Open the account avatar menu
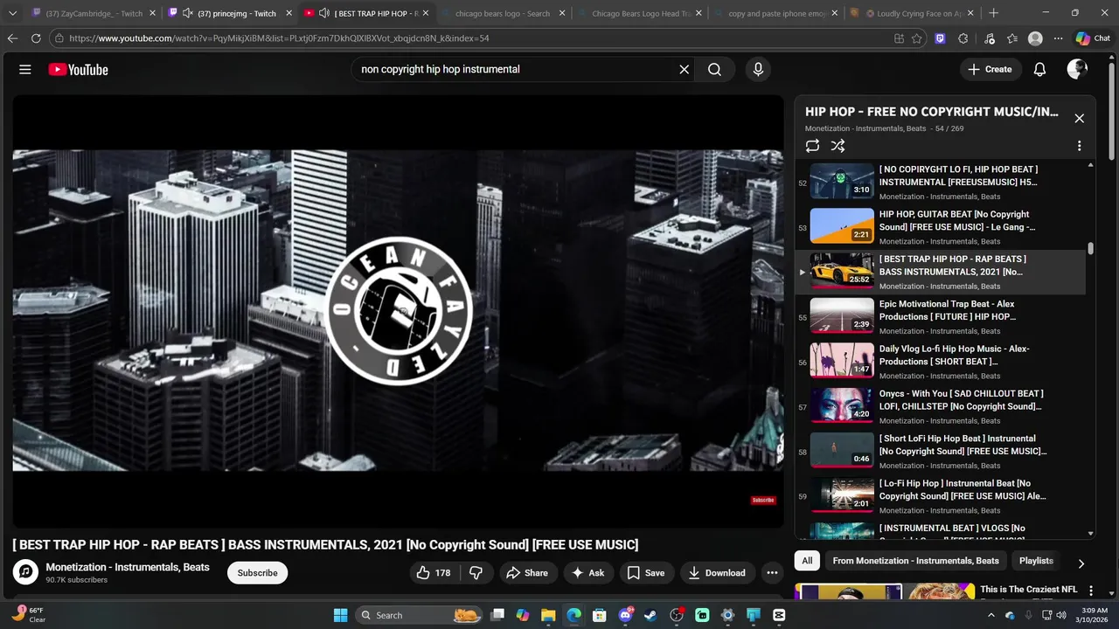Viewport: 1119px width, 629px height. (1077, 70)
